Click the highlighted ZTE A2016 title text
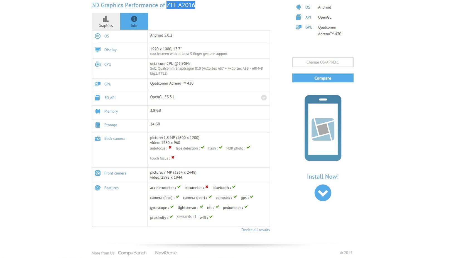This screenshot has width=451, height=258. point(181,5)
